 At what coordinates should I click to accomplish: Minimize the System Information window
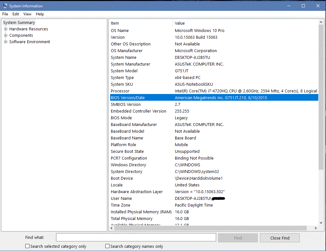pyautogui.click(x=289, y=6)
